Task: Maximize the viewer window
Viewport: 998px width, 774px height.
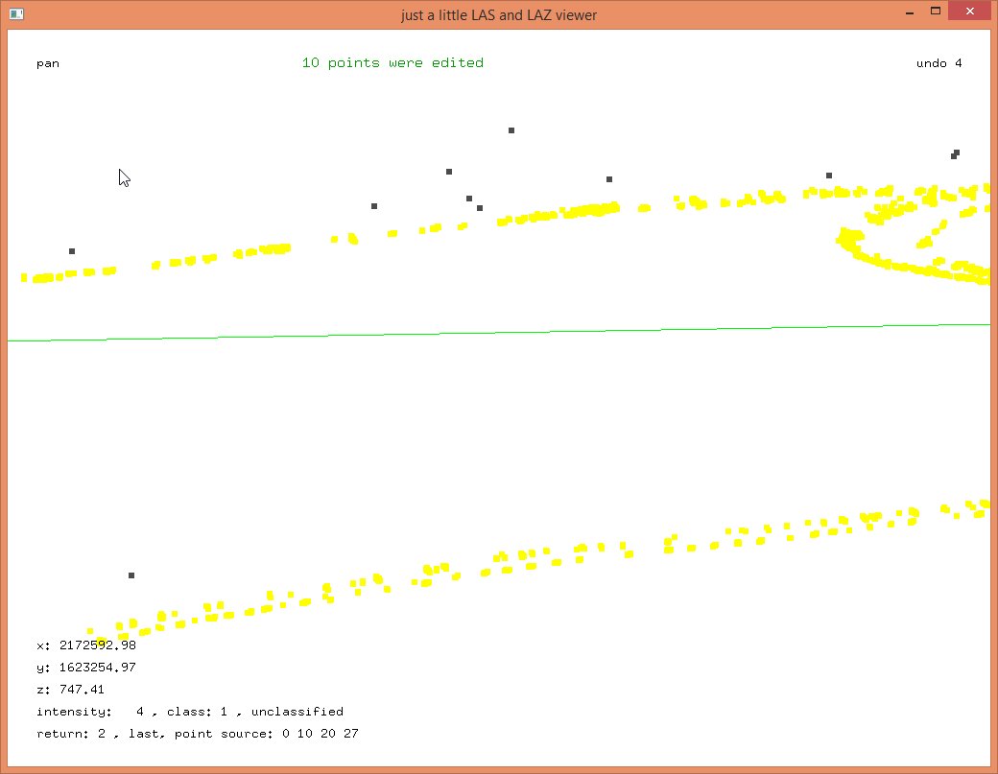Action: pos(935,12)
